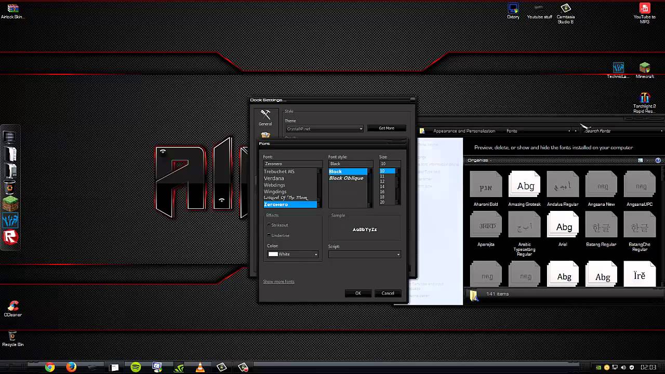Open Spotify from the taskbar

(x=136, y=367)
